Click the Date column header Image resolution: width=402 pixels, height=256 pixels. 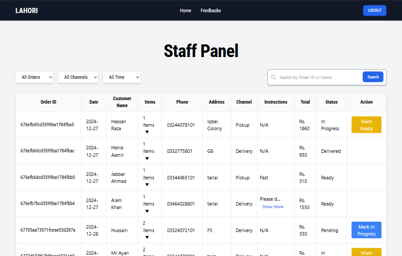[x=94, y=102]
